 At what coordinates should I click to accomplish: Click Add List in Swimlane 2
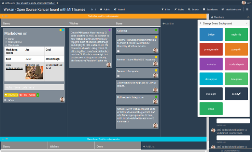149,147
